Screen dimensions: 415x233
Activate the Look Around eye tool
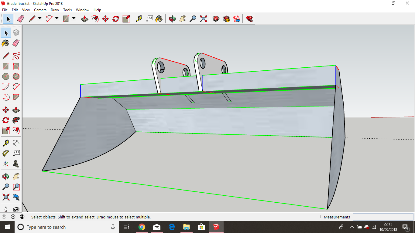(x=16, y=209)
